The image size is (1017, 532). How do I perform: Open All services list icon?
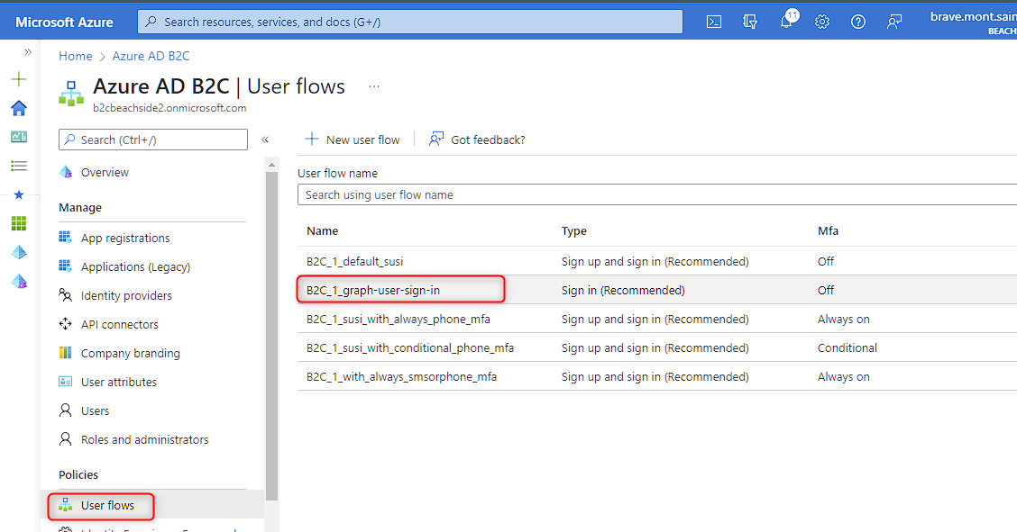click(19, 166)
